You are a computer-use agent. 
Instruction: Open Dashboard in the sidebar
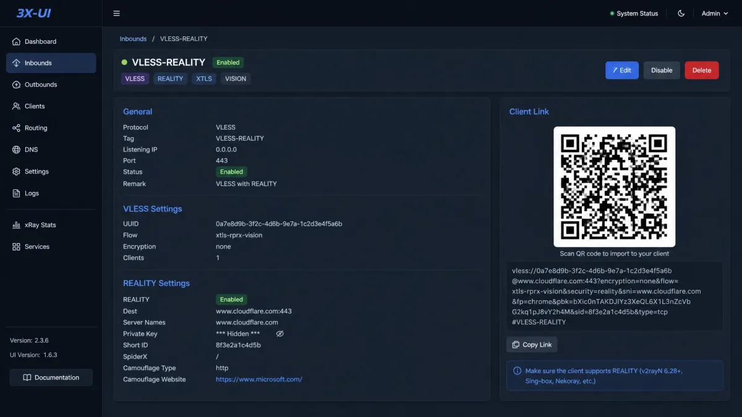51,41
